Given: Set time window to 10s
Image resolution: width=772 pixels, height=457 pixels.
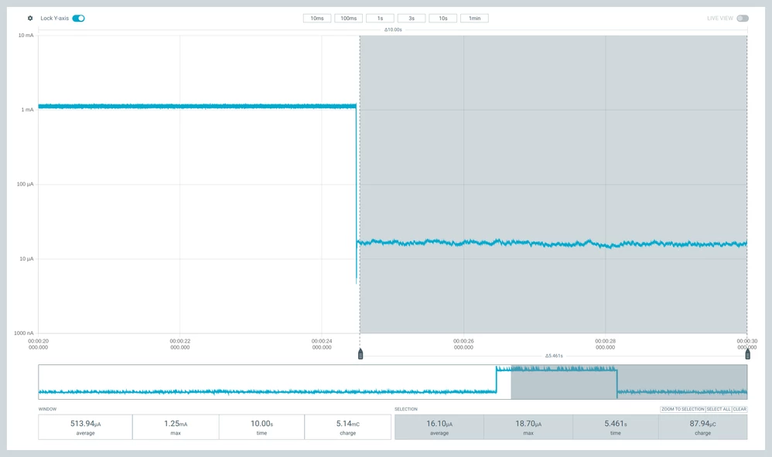Looking at the screenshot, I should pos(443,19).
